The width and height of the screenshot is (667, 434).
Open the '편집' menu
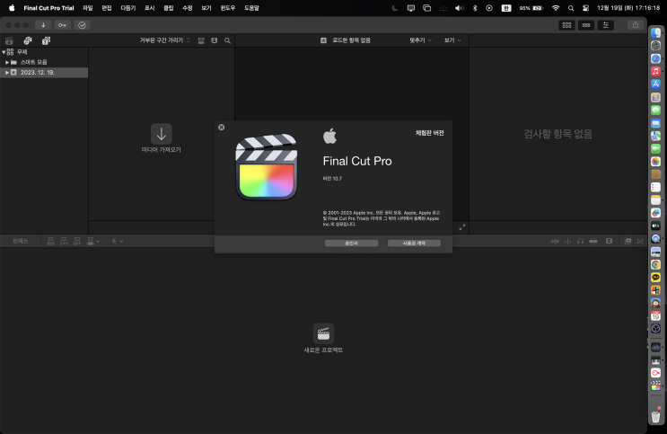pyautogui.click(x=107, y=8)
